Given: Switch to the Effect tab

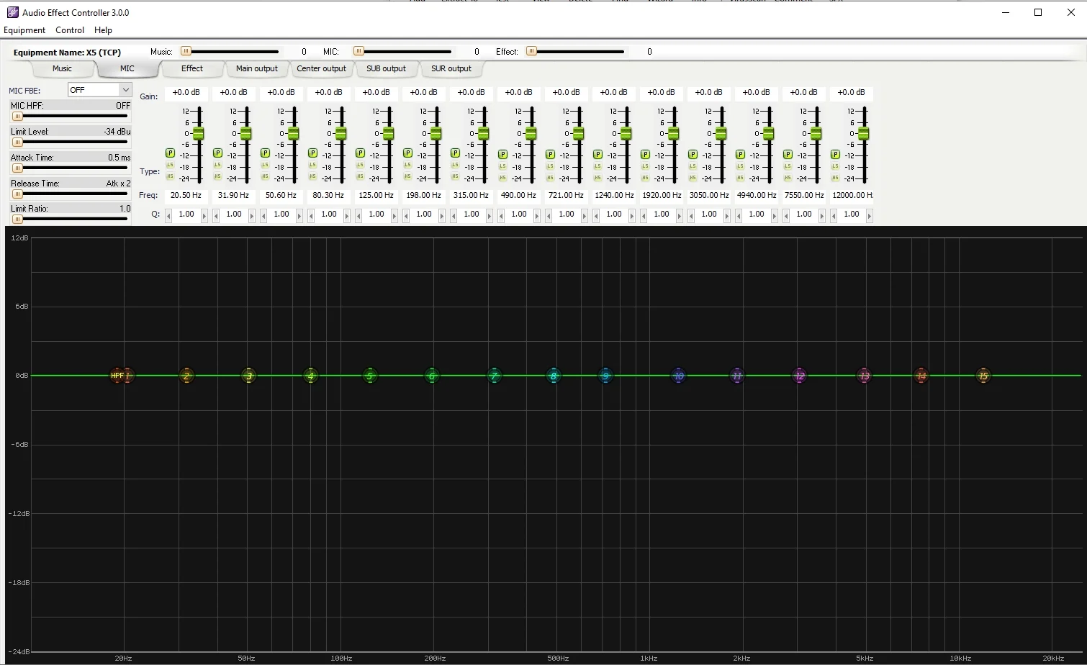Looking at the screenshot, I should (192, 68).
